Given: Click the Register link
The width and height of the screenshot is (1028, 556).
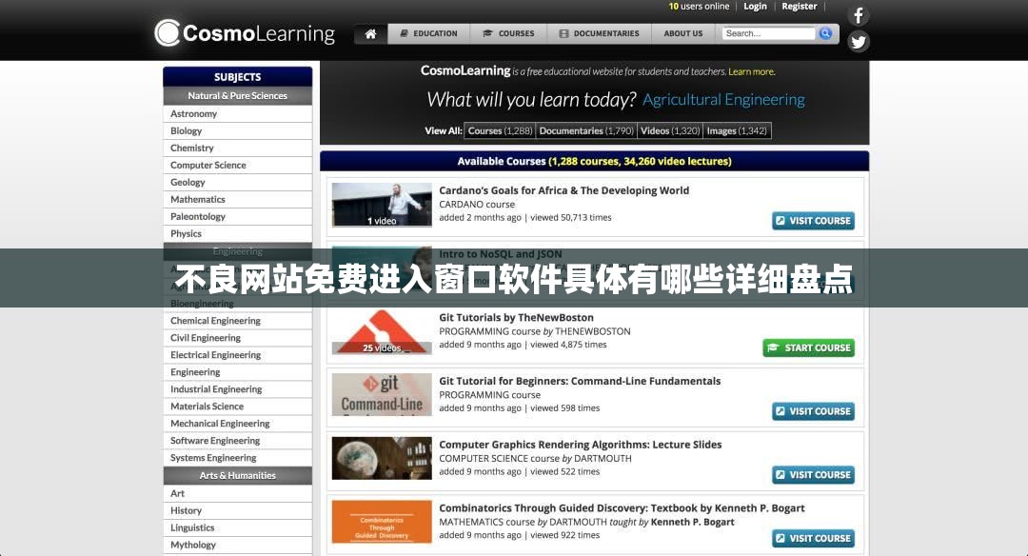Looking at the screenshot, I should click(x=800, y=7).
